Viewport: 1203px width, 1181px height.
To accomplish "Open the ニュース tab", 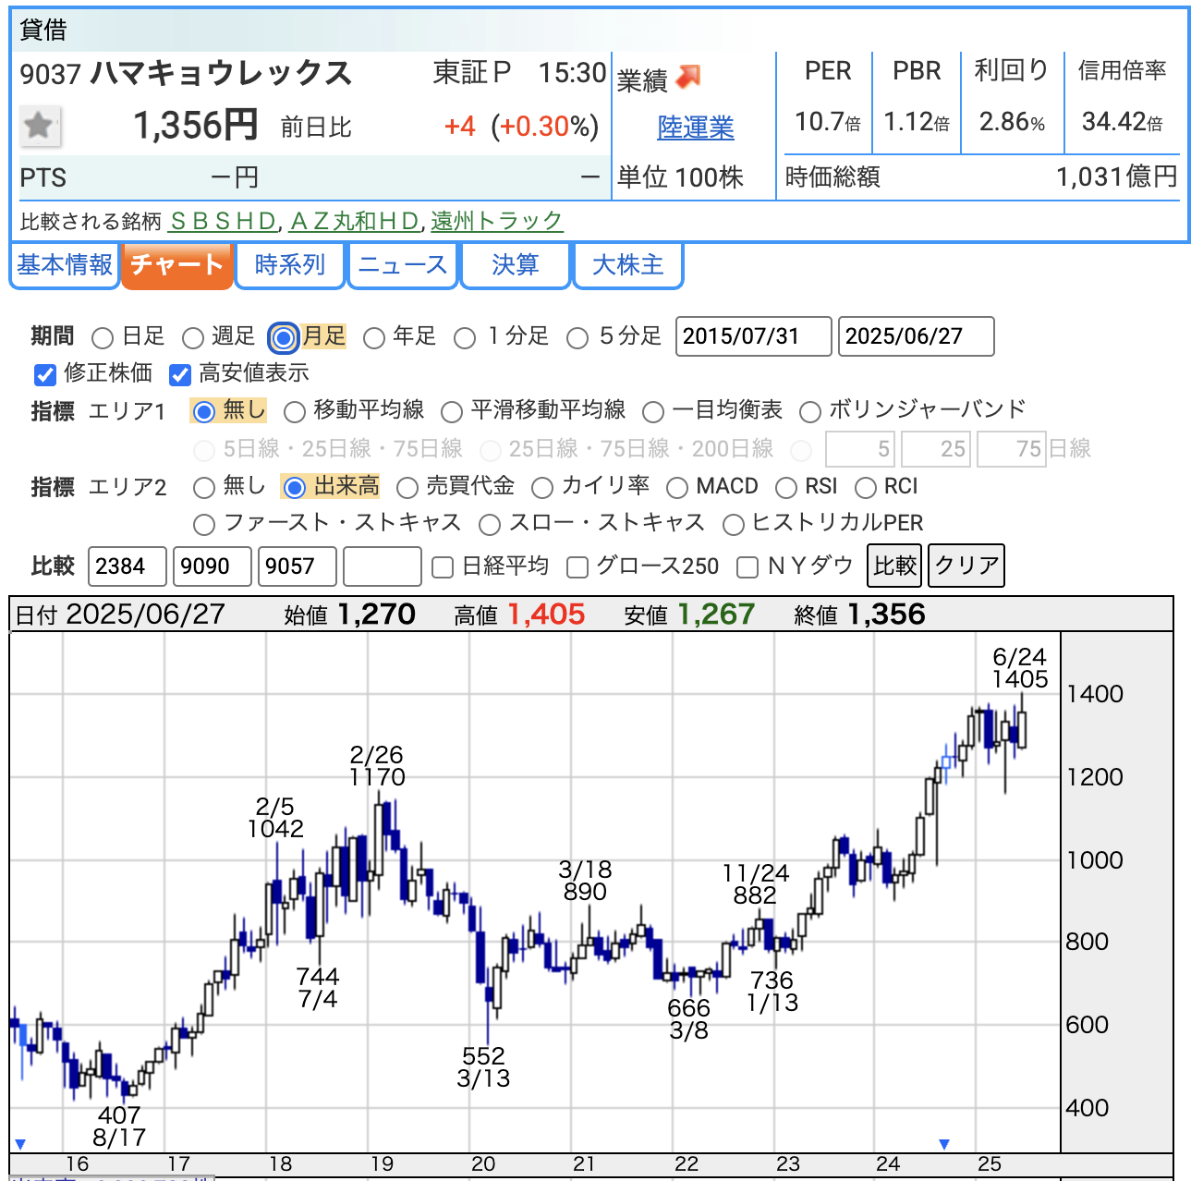I will (403, 266).
